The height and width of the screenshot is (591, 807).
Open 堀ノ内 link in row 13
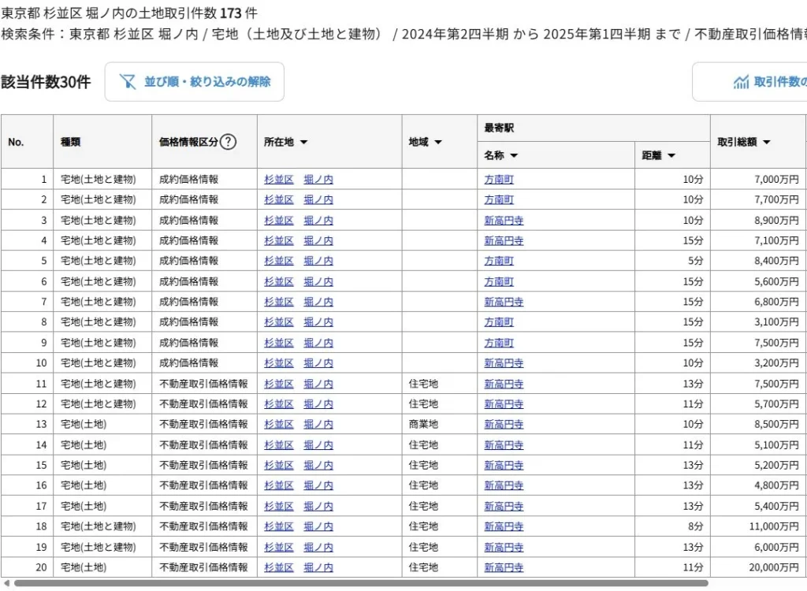coord(318,424)
